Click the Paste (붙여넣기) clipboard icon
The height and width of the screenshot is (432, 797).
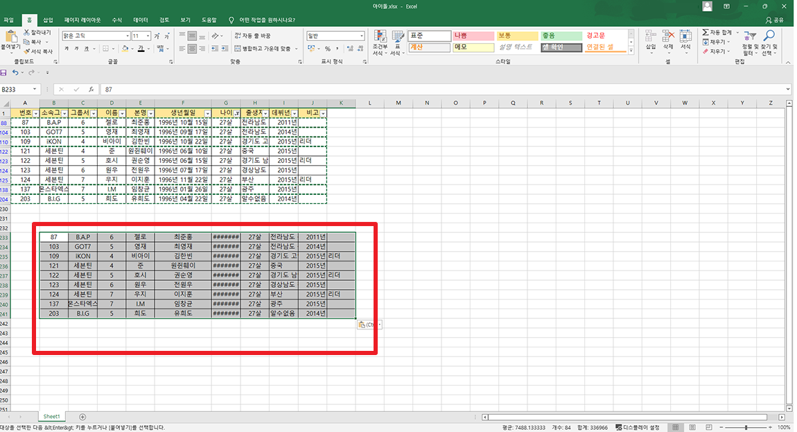click(10, 37)
